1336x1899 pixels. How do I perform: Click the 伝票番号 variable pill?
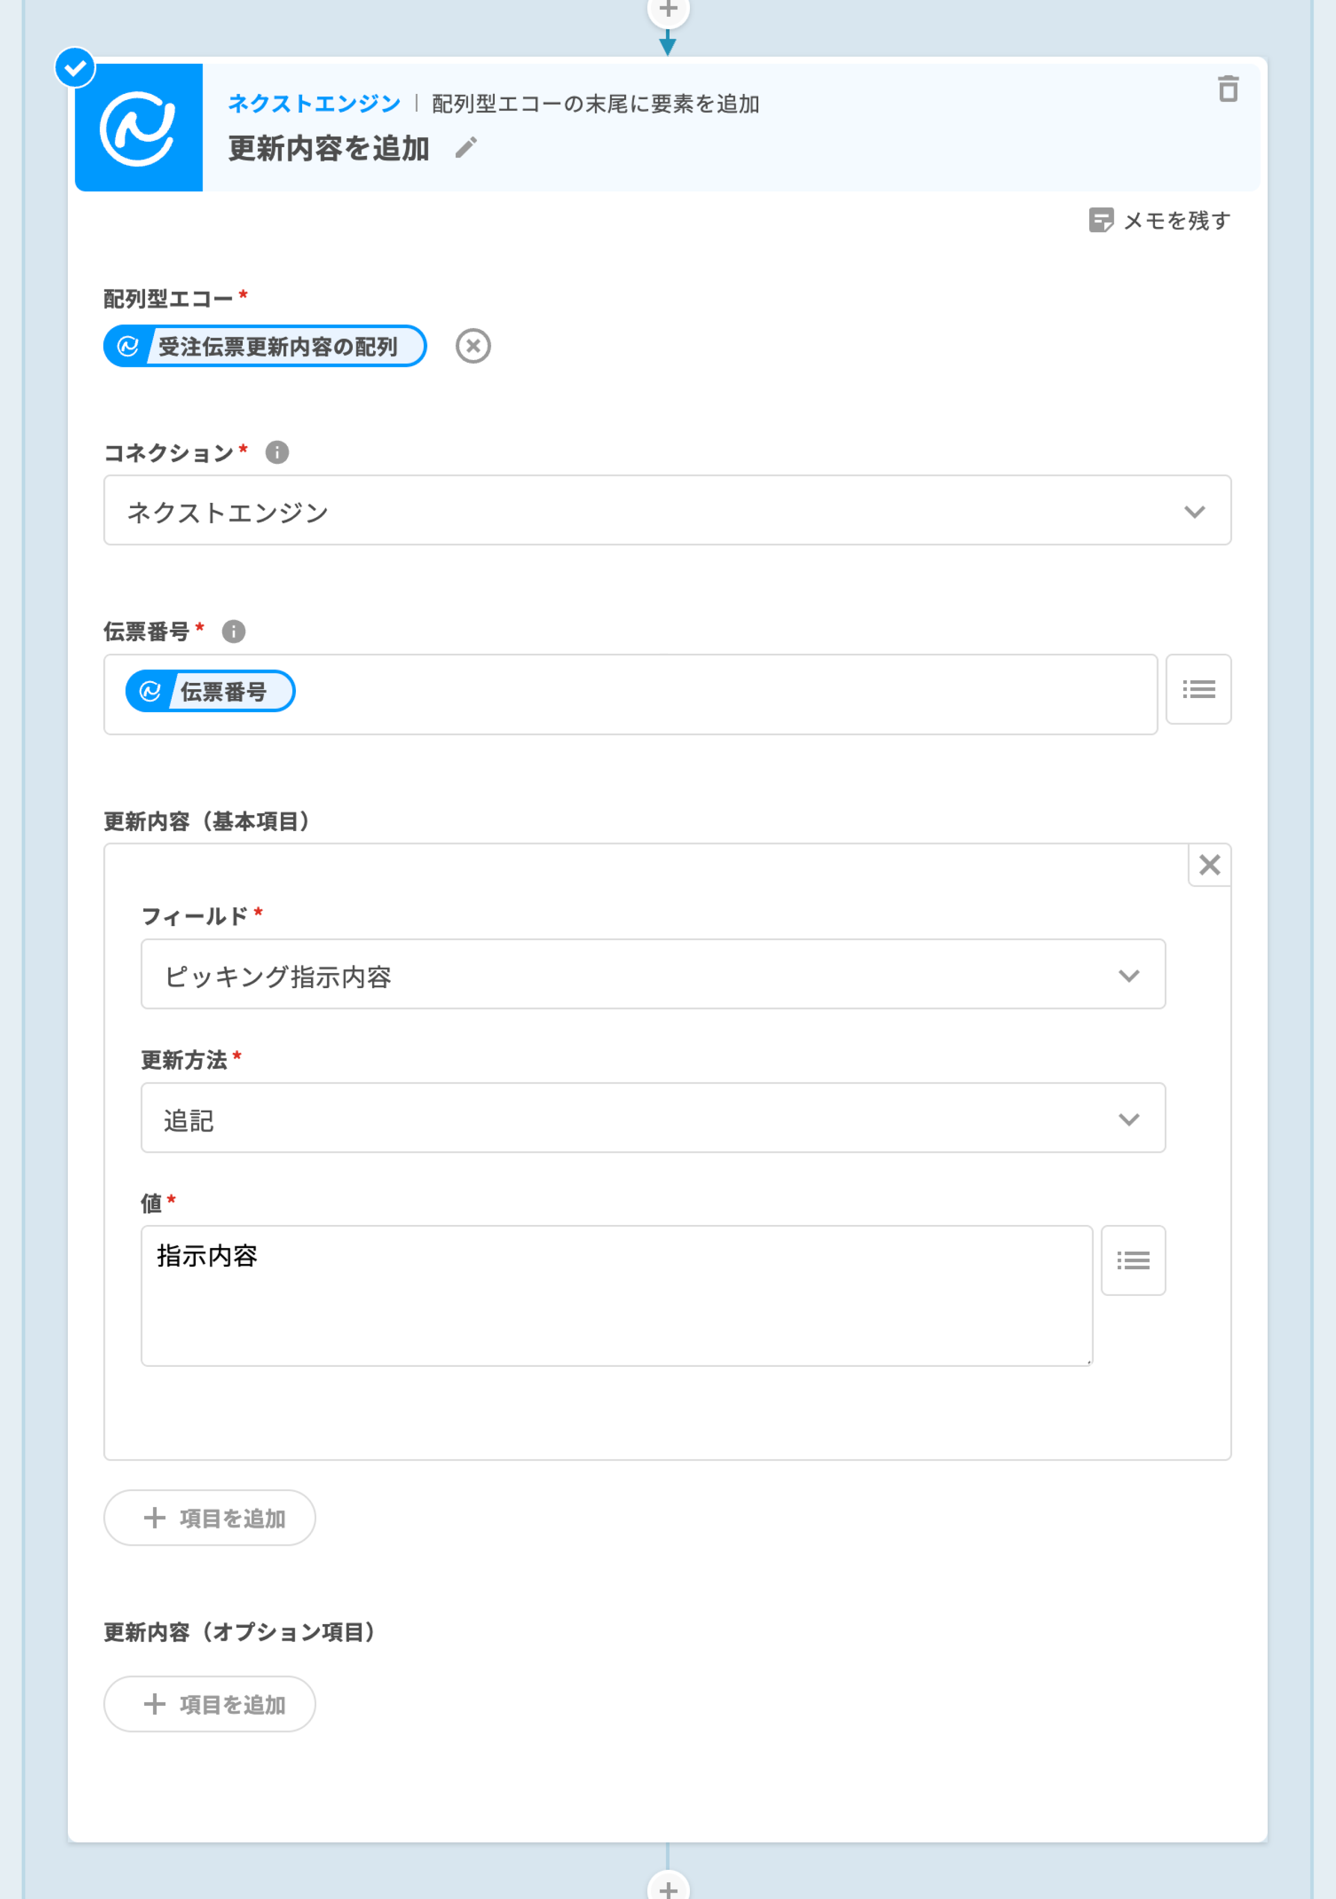210,691
